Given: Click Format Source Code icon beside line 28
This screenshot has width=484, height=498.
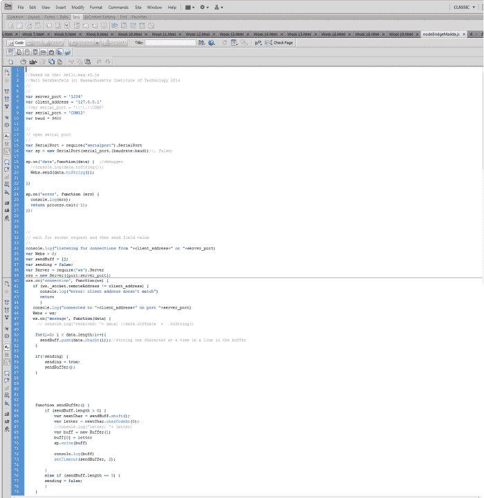Looking at the screenshot, I should (7, 218).
